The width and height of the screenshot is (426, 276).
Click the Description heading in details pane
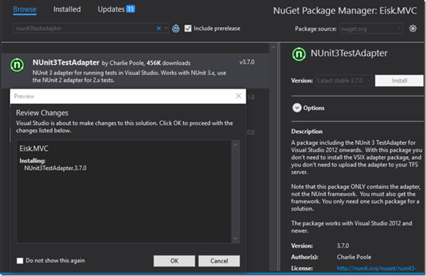point(307,131)
